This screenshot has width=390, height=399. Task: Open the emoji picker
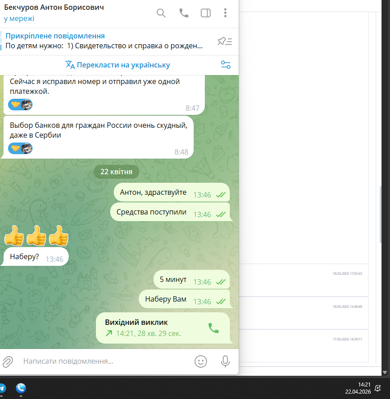tap(201, 361)
